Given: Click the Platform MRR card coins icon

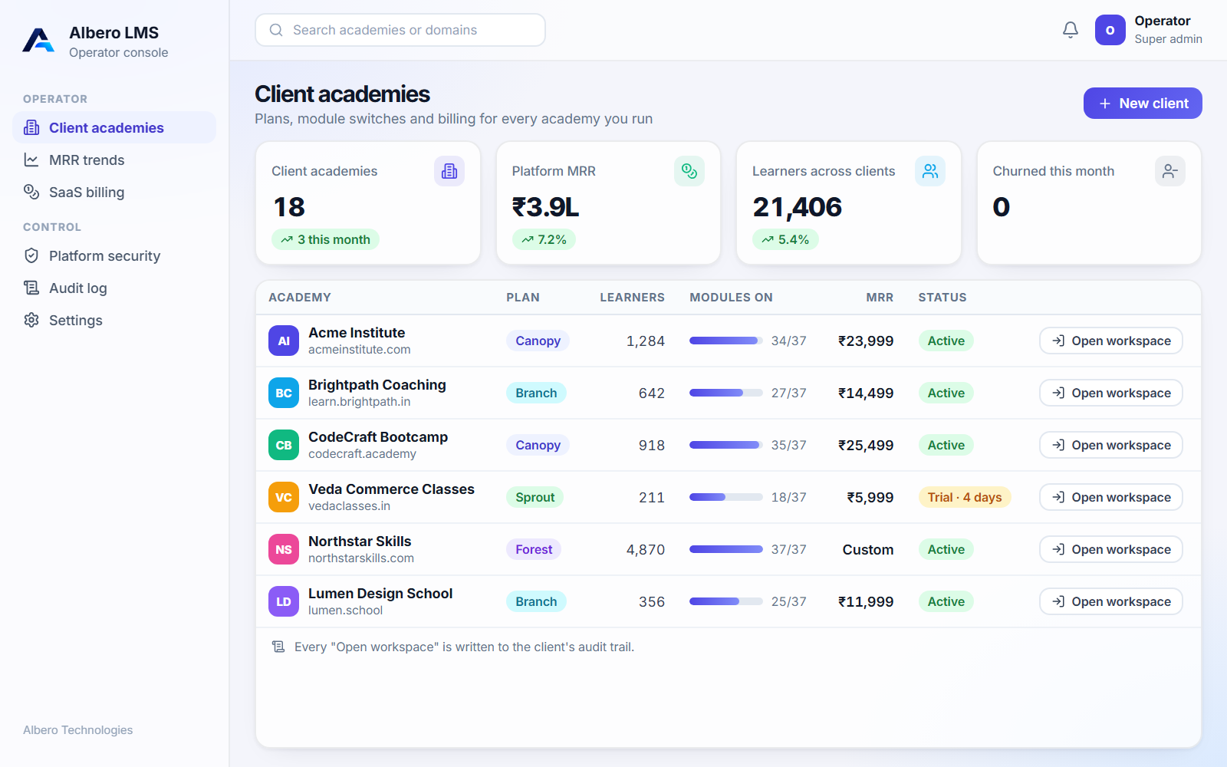Looking at the screenshot, I should (689, 171).
